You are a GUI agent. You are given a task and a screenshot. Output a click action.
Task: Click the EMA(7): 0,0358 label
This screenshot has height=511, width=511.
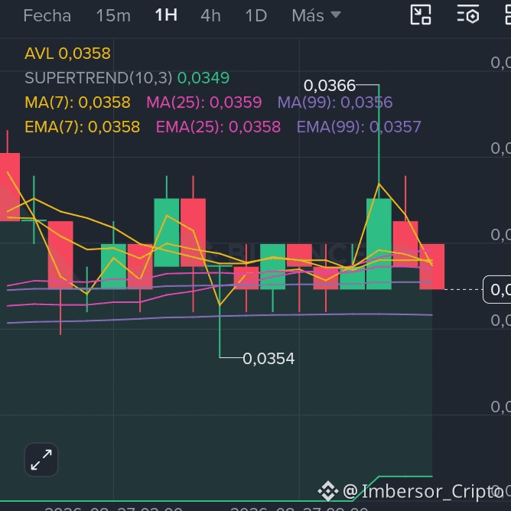coord(83,127)
